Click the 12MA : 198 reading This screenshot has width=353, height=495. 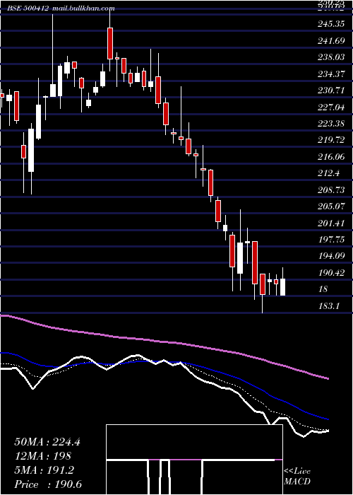point(43,456)
